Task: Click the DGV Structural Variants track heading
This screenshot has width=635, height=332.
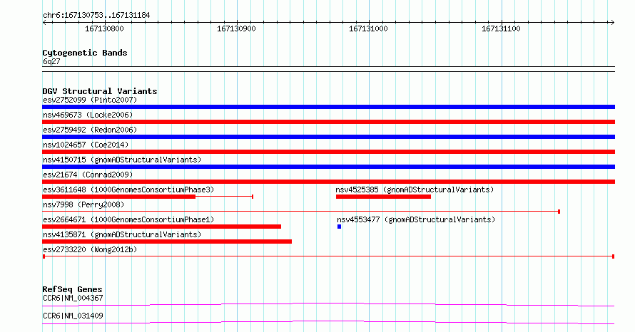Action: pos(100,91)
